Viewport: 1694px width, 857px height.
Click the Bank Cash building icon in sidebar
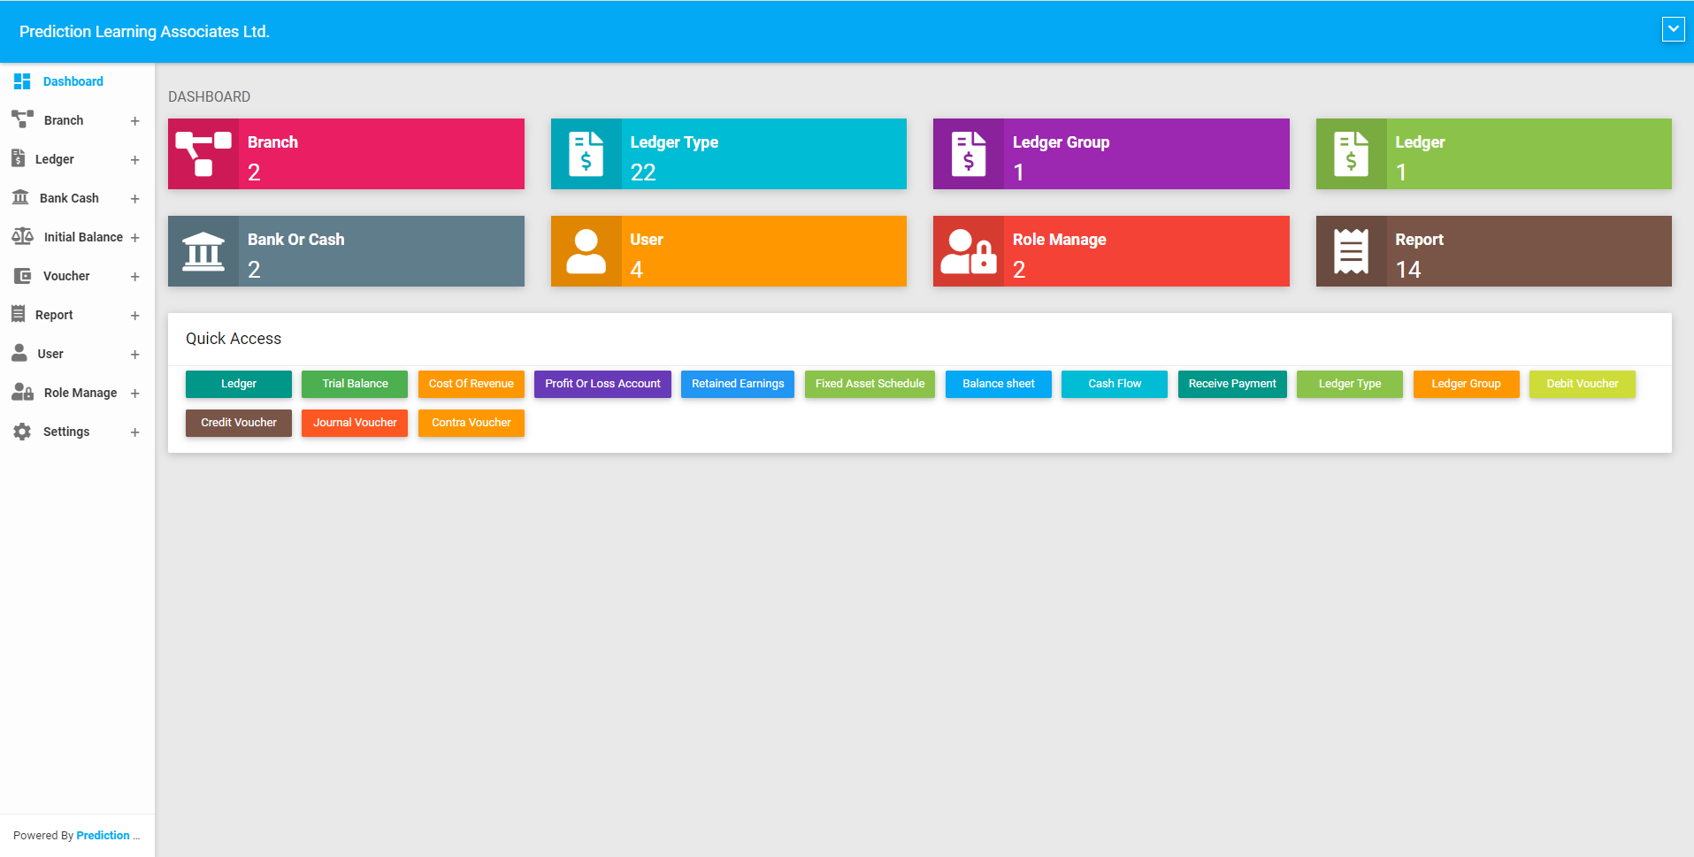pos(20,197)
